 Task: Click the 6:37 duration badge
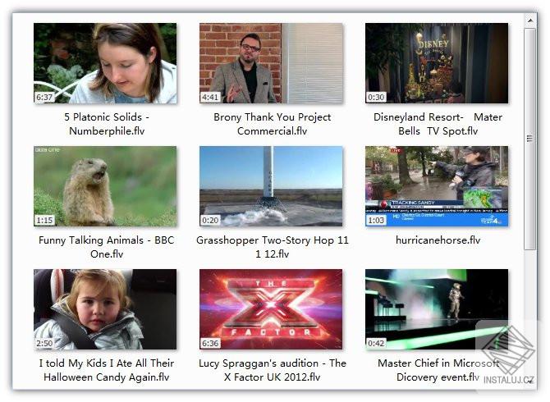point(44,97)
